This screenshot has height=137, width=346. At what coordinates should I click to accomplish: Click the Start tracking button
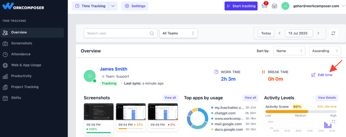241,6
